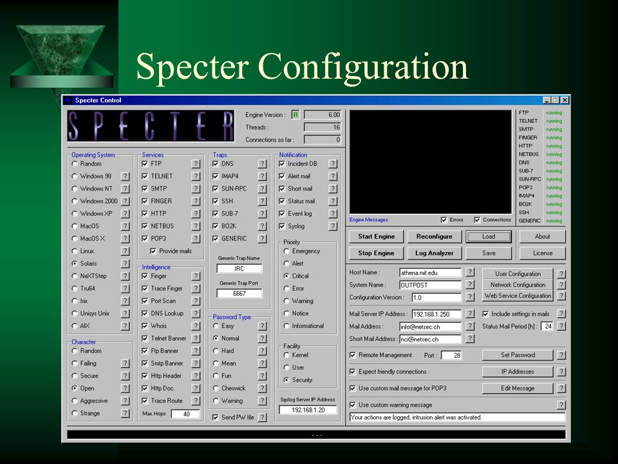
Task: Toggle Connections in Engine Messages
Action: coord(477,220)
